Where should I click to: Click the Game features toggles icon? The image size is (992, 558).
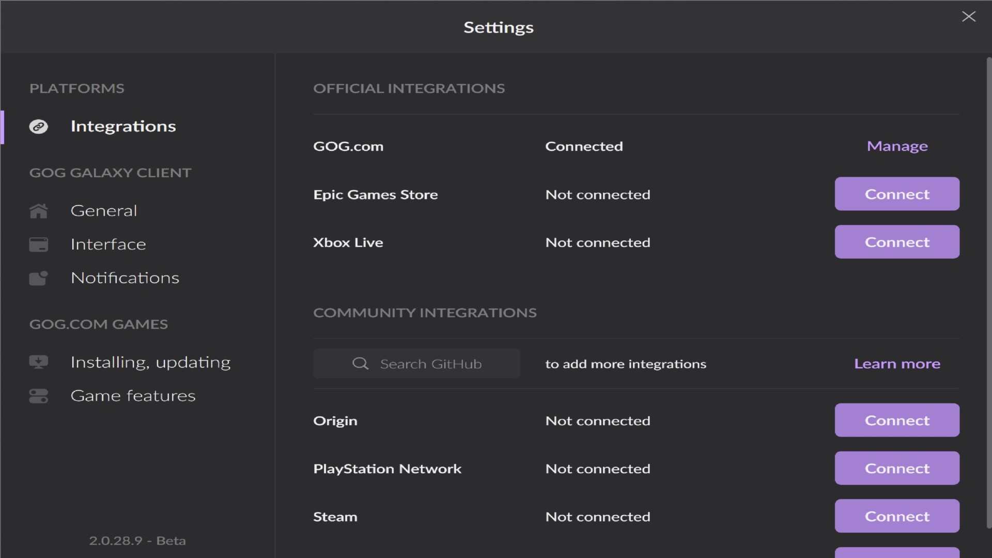(x=39, y=396)
